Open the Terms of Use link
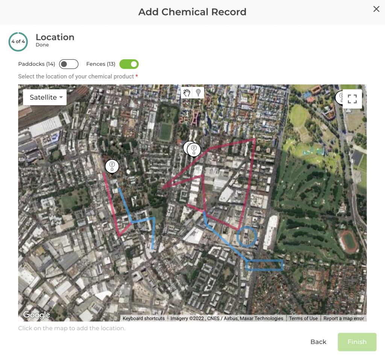385x359 pixels. click(x=303, y=318)
